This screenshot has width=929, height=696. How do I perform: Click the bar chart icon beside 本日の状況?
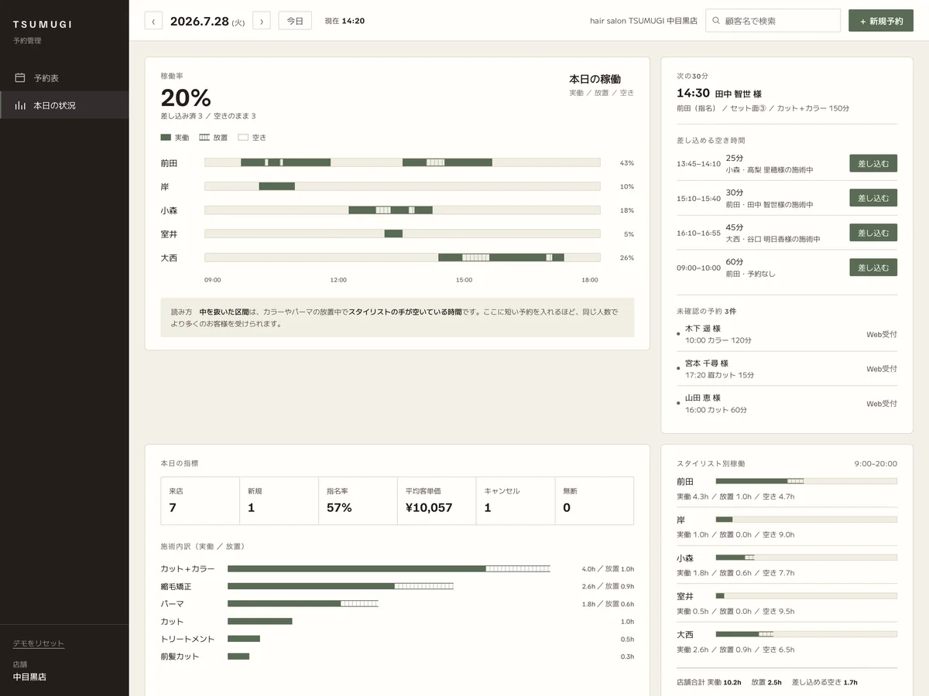[x=20, y=105]
